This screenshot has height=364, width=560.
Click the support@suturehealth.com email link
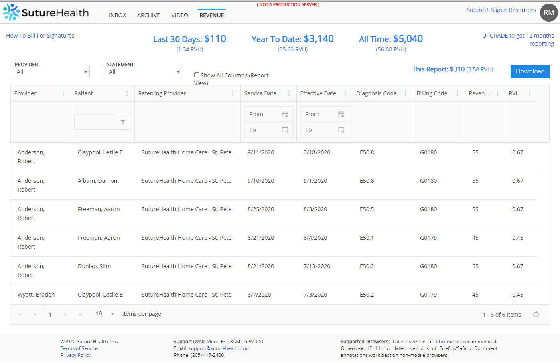tap(219, 348)
